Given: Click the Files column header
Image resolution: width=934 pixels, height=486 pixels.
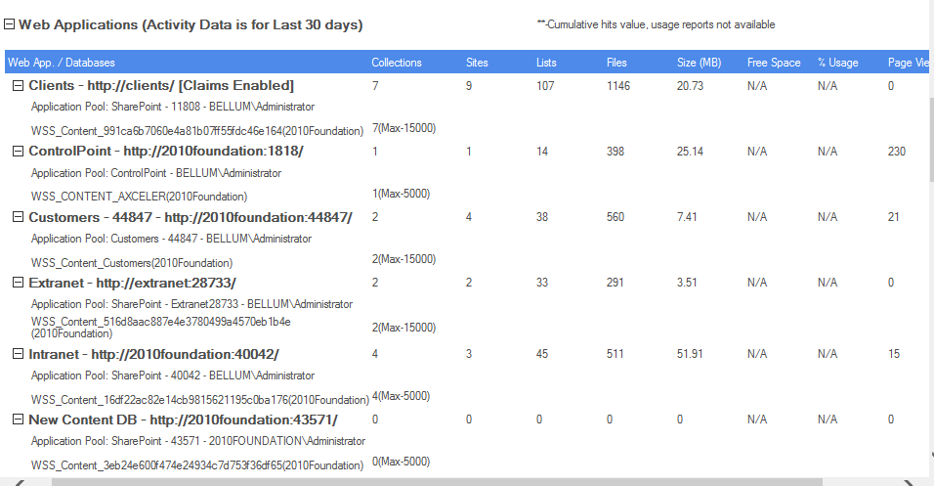Looking at the screenshot, I should pos(616,63).
